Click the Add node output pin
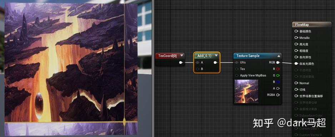Viewport: 335px width, 137px height. pyautogui.click(x=215, y=63)
